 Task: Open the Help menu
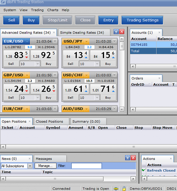pyautogui.click(x=65, y=10)
